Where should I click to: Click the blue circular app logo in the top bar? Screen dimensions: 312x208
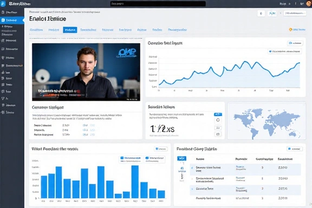coord(3,4)
